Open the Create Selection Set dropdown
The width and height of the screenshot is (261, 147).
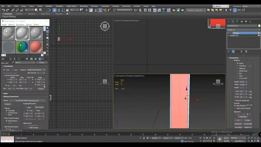(x=124, y=10)
